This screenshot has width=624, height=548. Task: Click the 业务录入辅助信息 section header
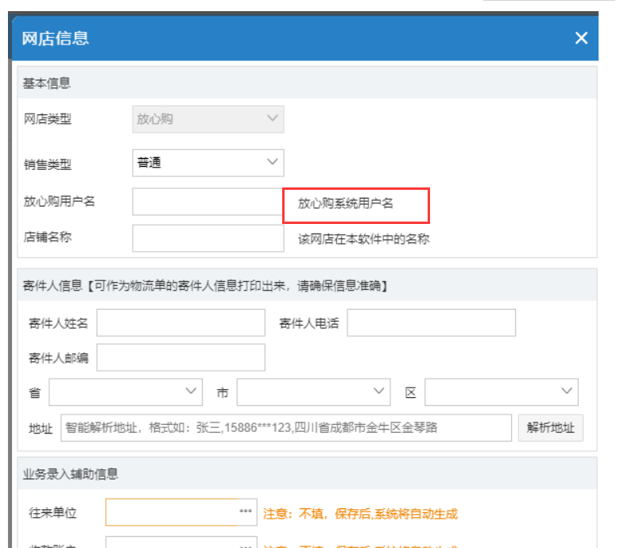tap(307, 473)
